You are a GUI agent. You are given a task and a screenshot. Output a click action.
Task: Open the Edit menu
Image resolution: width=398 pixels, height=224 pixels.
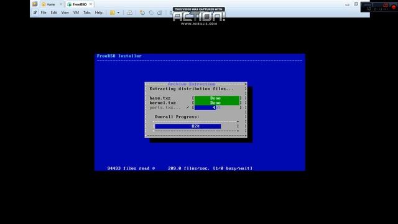tap(53, 12)
